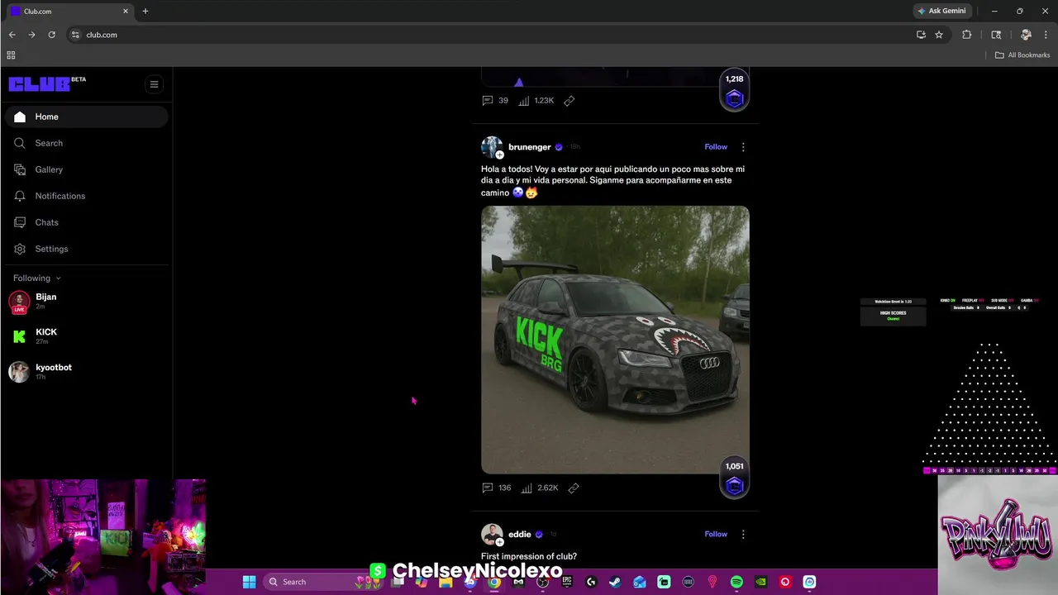Open brunenger's profile name link
The width and height of the screenshot is (1058, 595).
529,147
